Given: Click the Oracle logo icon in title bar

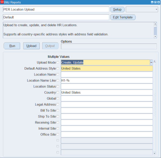Looking at the screenshot, I should click(2, 2).
